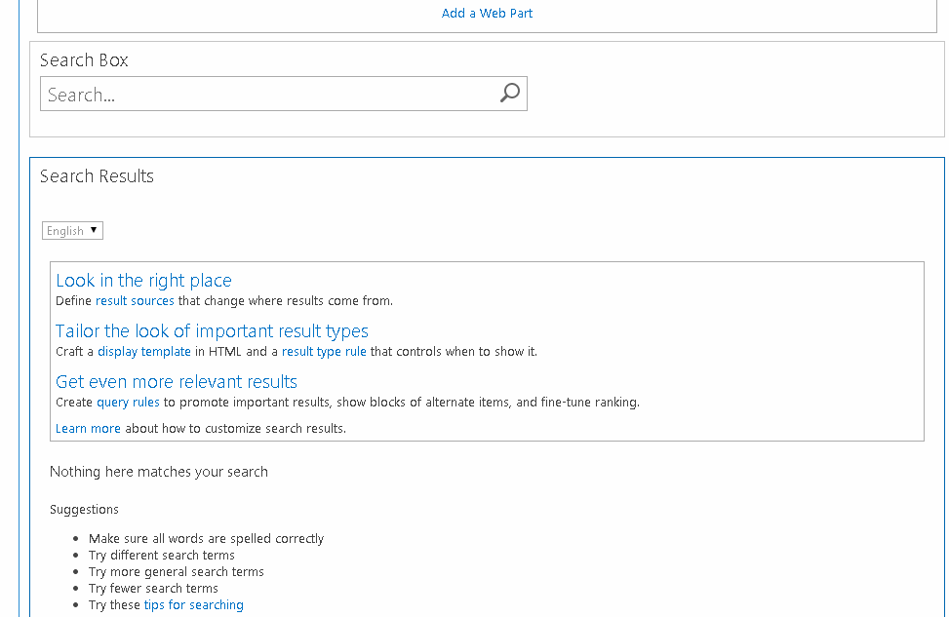
Task: Select the 'Search Results' web part title
Action: click(97, 176)
